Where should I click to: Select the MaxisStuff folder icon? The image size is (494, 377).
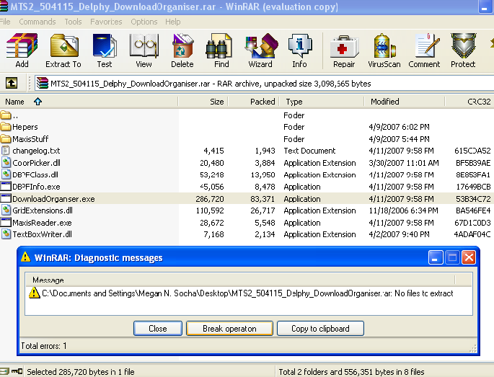6,139
